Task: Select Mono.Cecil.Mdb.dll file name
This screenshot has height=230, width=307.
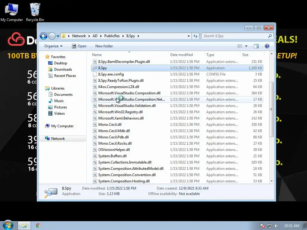Action: (114, 131)
